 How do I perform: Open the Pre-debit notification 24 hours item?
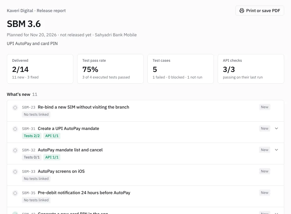(84, 193)
